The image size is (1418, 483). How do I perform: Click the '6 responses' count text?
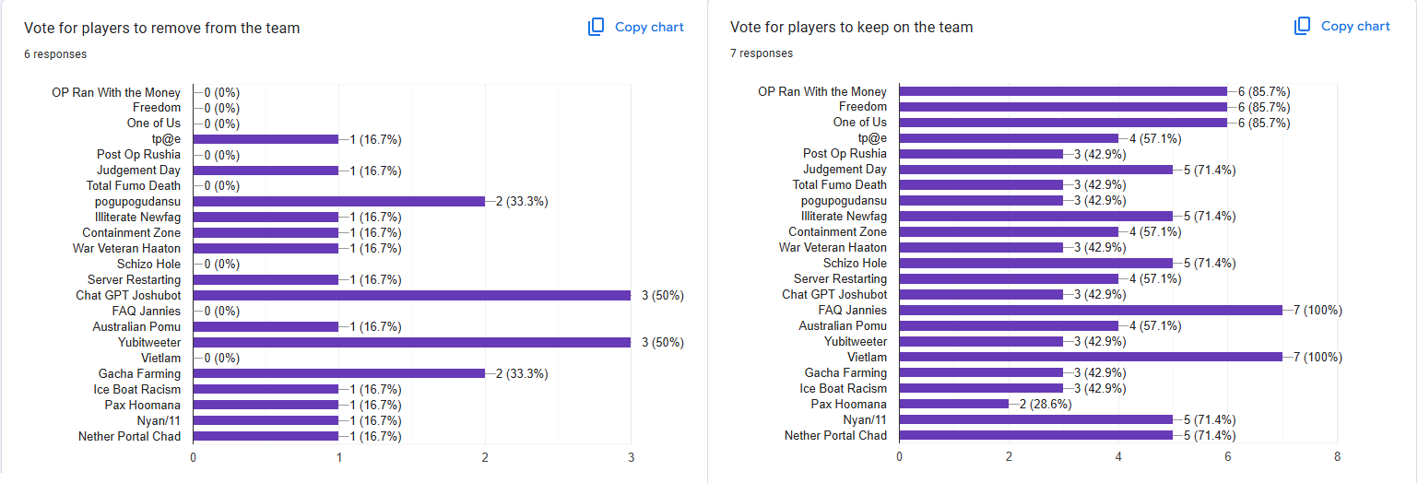tap(55, 54)
